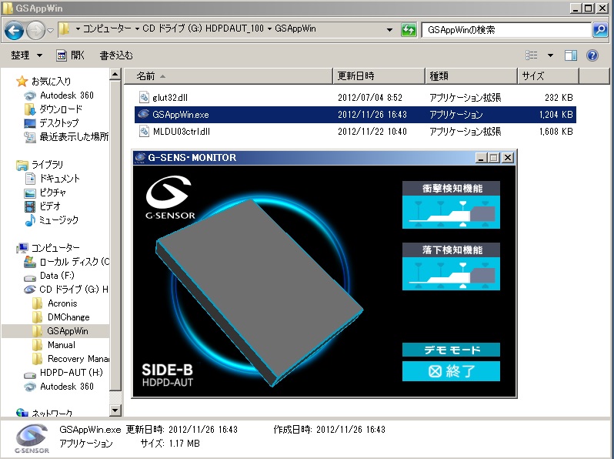The height and width of the screenshot is (459, 614).
Task: Click the navigation pane scroll down arrow
Action: pyautogui.click(x=115, y=410)
